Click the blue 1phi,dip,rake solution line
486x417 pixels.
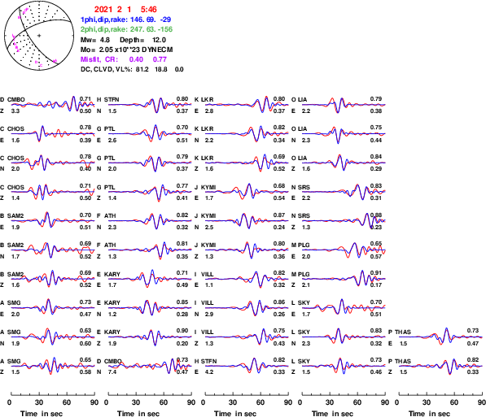click(125, 20)
